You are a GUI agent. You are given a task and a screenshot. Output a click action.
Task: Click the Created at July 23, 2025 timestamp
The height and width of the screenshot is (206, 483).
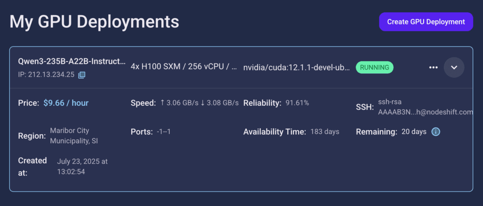pos(82,166)
